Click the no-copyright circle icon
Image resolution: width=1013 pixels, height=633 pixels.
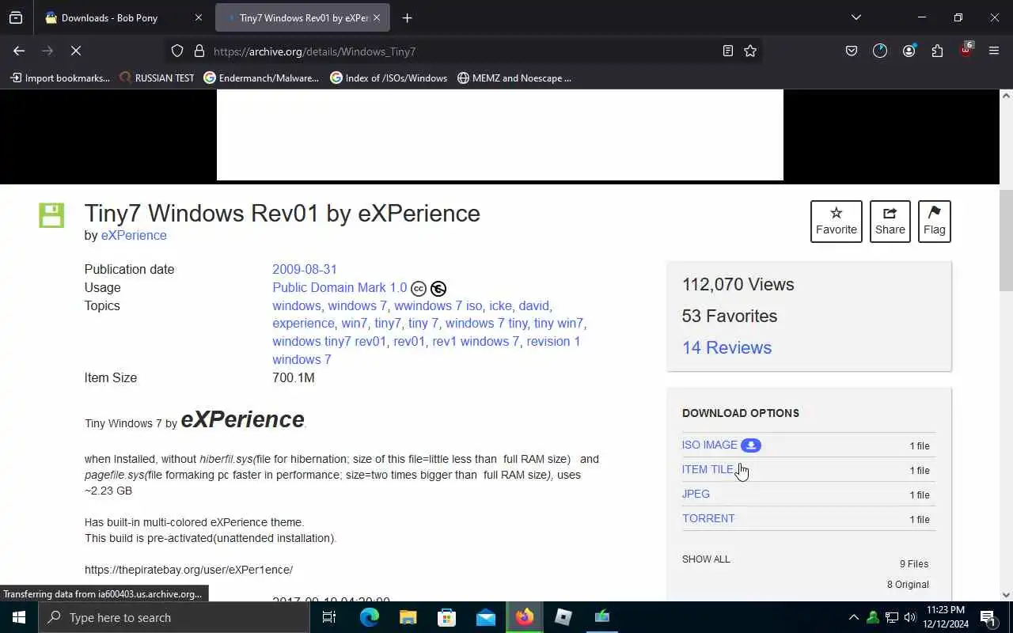[x=438, y=289]
